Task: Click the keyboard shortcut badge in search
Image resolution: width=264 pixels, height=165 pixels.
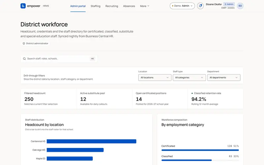Action: point(92,59)
